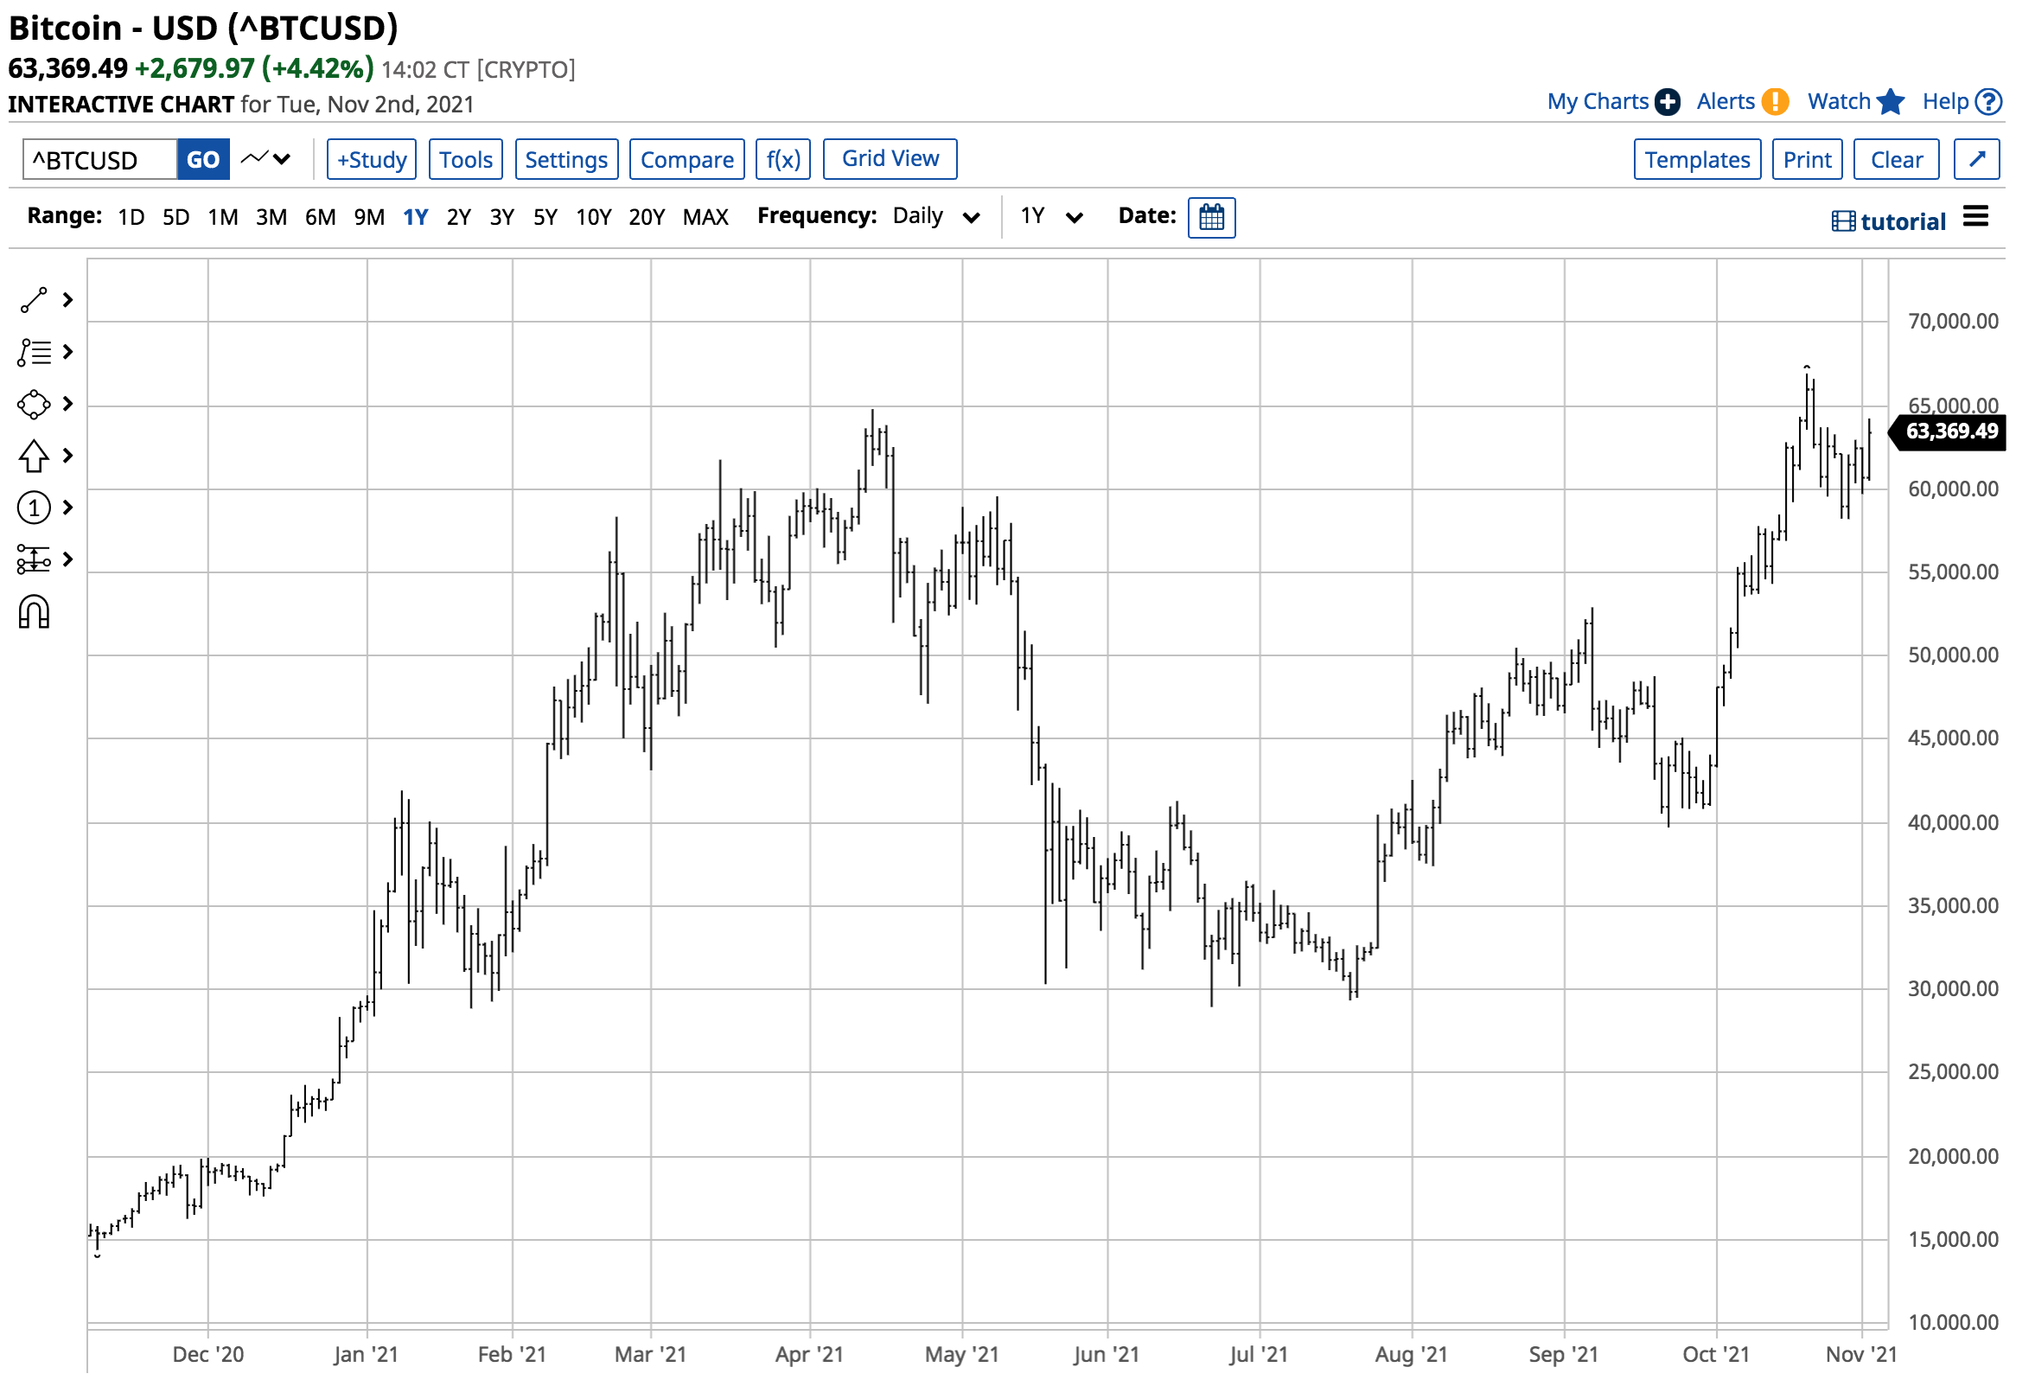Select the numbered circle marker tool
The width and height of the screenshot is (2035, 1380).
33,509
